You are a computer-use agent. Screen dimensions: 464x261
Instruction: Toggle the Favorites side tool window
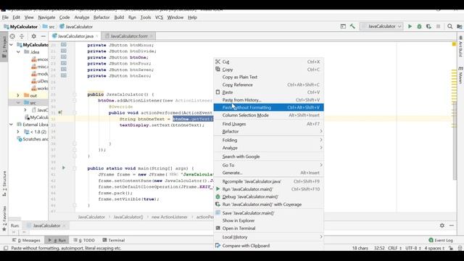click(4, 219)
